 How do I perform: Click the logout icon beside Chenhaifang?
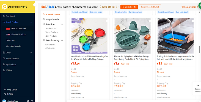[x=32, y=101]
